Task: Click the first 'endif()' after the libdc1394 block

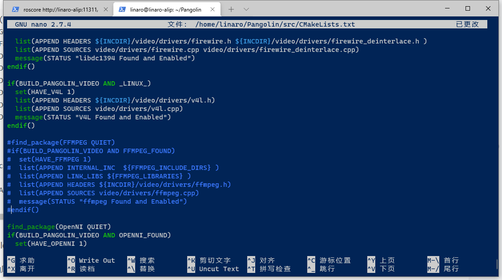Action: [21, 67]
